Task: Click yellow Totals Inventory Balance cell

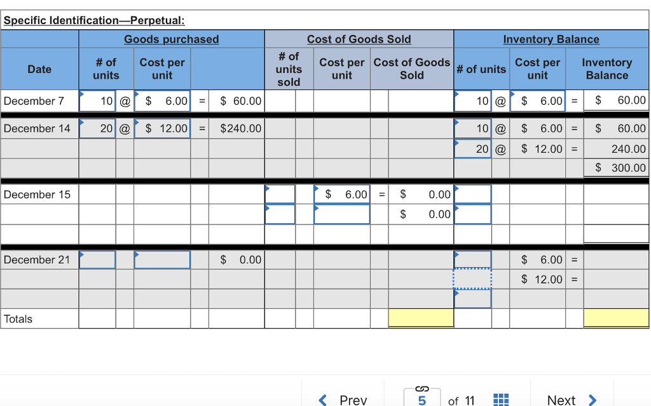Action: [615, 318]
